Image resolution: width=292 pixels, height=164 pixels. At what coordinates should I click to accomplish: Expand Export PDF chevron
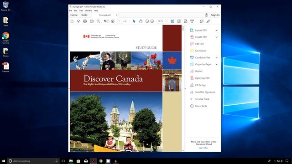(x=217, y=30)
